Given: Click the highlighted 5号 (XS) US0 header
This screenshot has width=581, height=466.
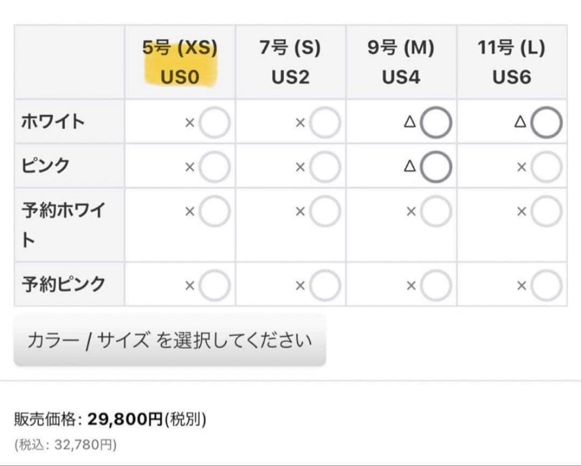Looking at the screenshot, I should tap(180, 62).
